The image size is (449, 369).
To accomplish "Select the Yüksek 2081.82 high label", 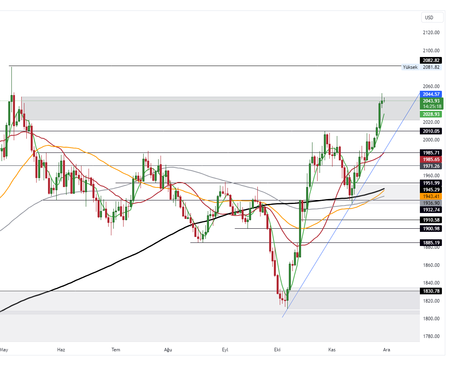I will (x=421, y=67).
